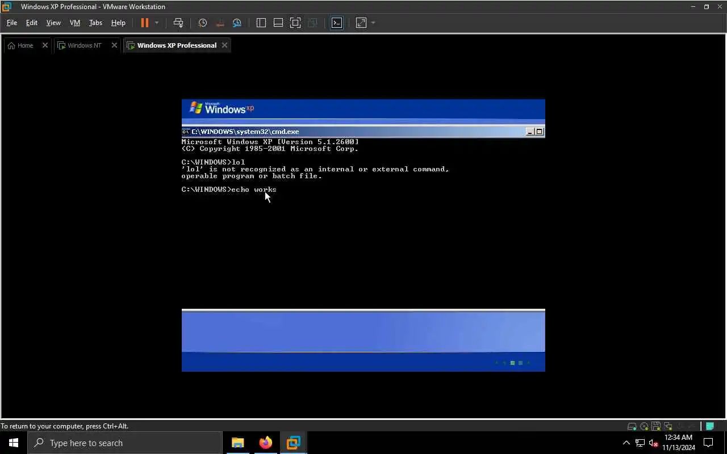Toggle the thumbnail bar view
This screenshot has width=727, height=454.
(278, 23)
